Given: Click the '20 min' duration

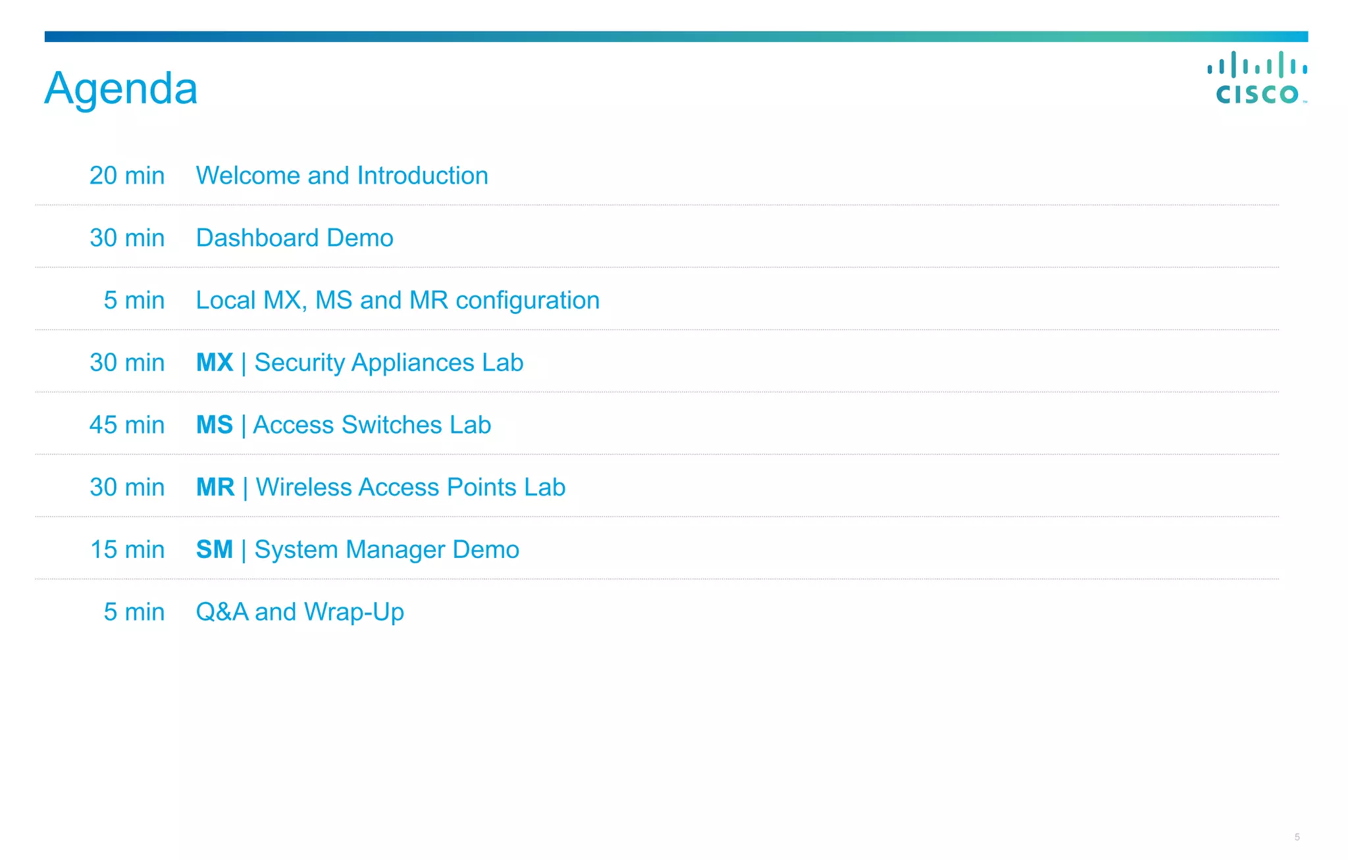Looking at the screenshot, I should tap(127, 176).
